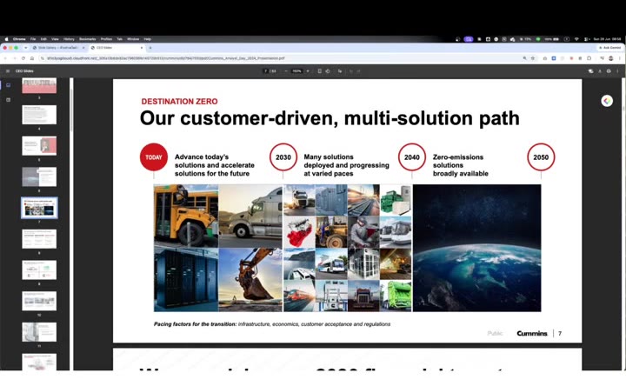Open page 5 thumbnail
The height and width of the screenshot is (386, 626).
click(39, 146)
